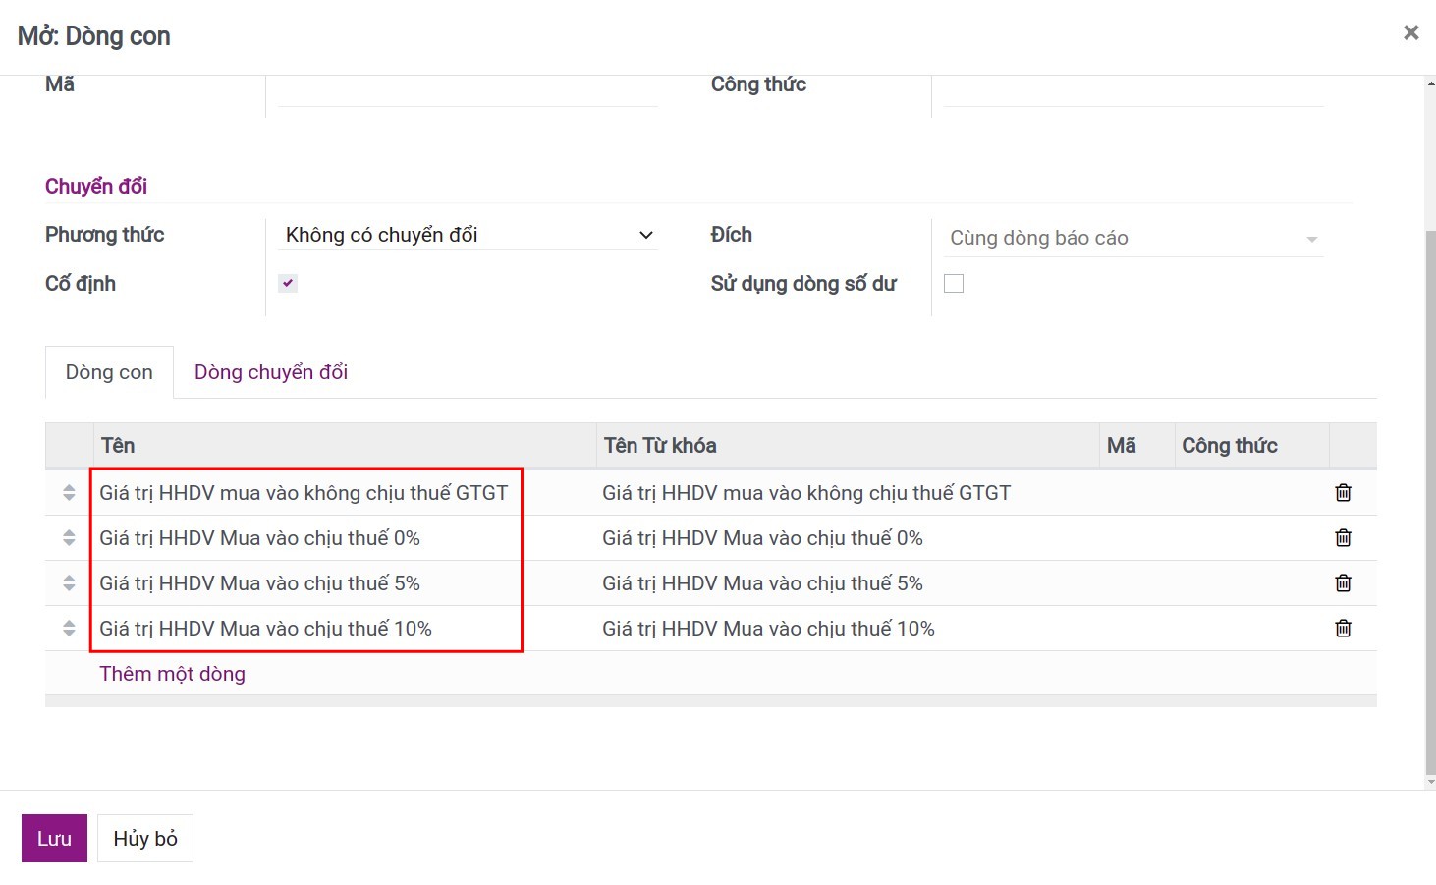
Task: Switch to 'Dòng chuyển đổi' tab
Action: 271,372
